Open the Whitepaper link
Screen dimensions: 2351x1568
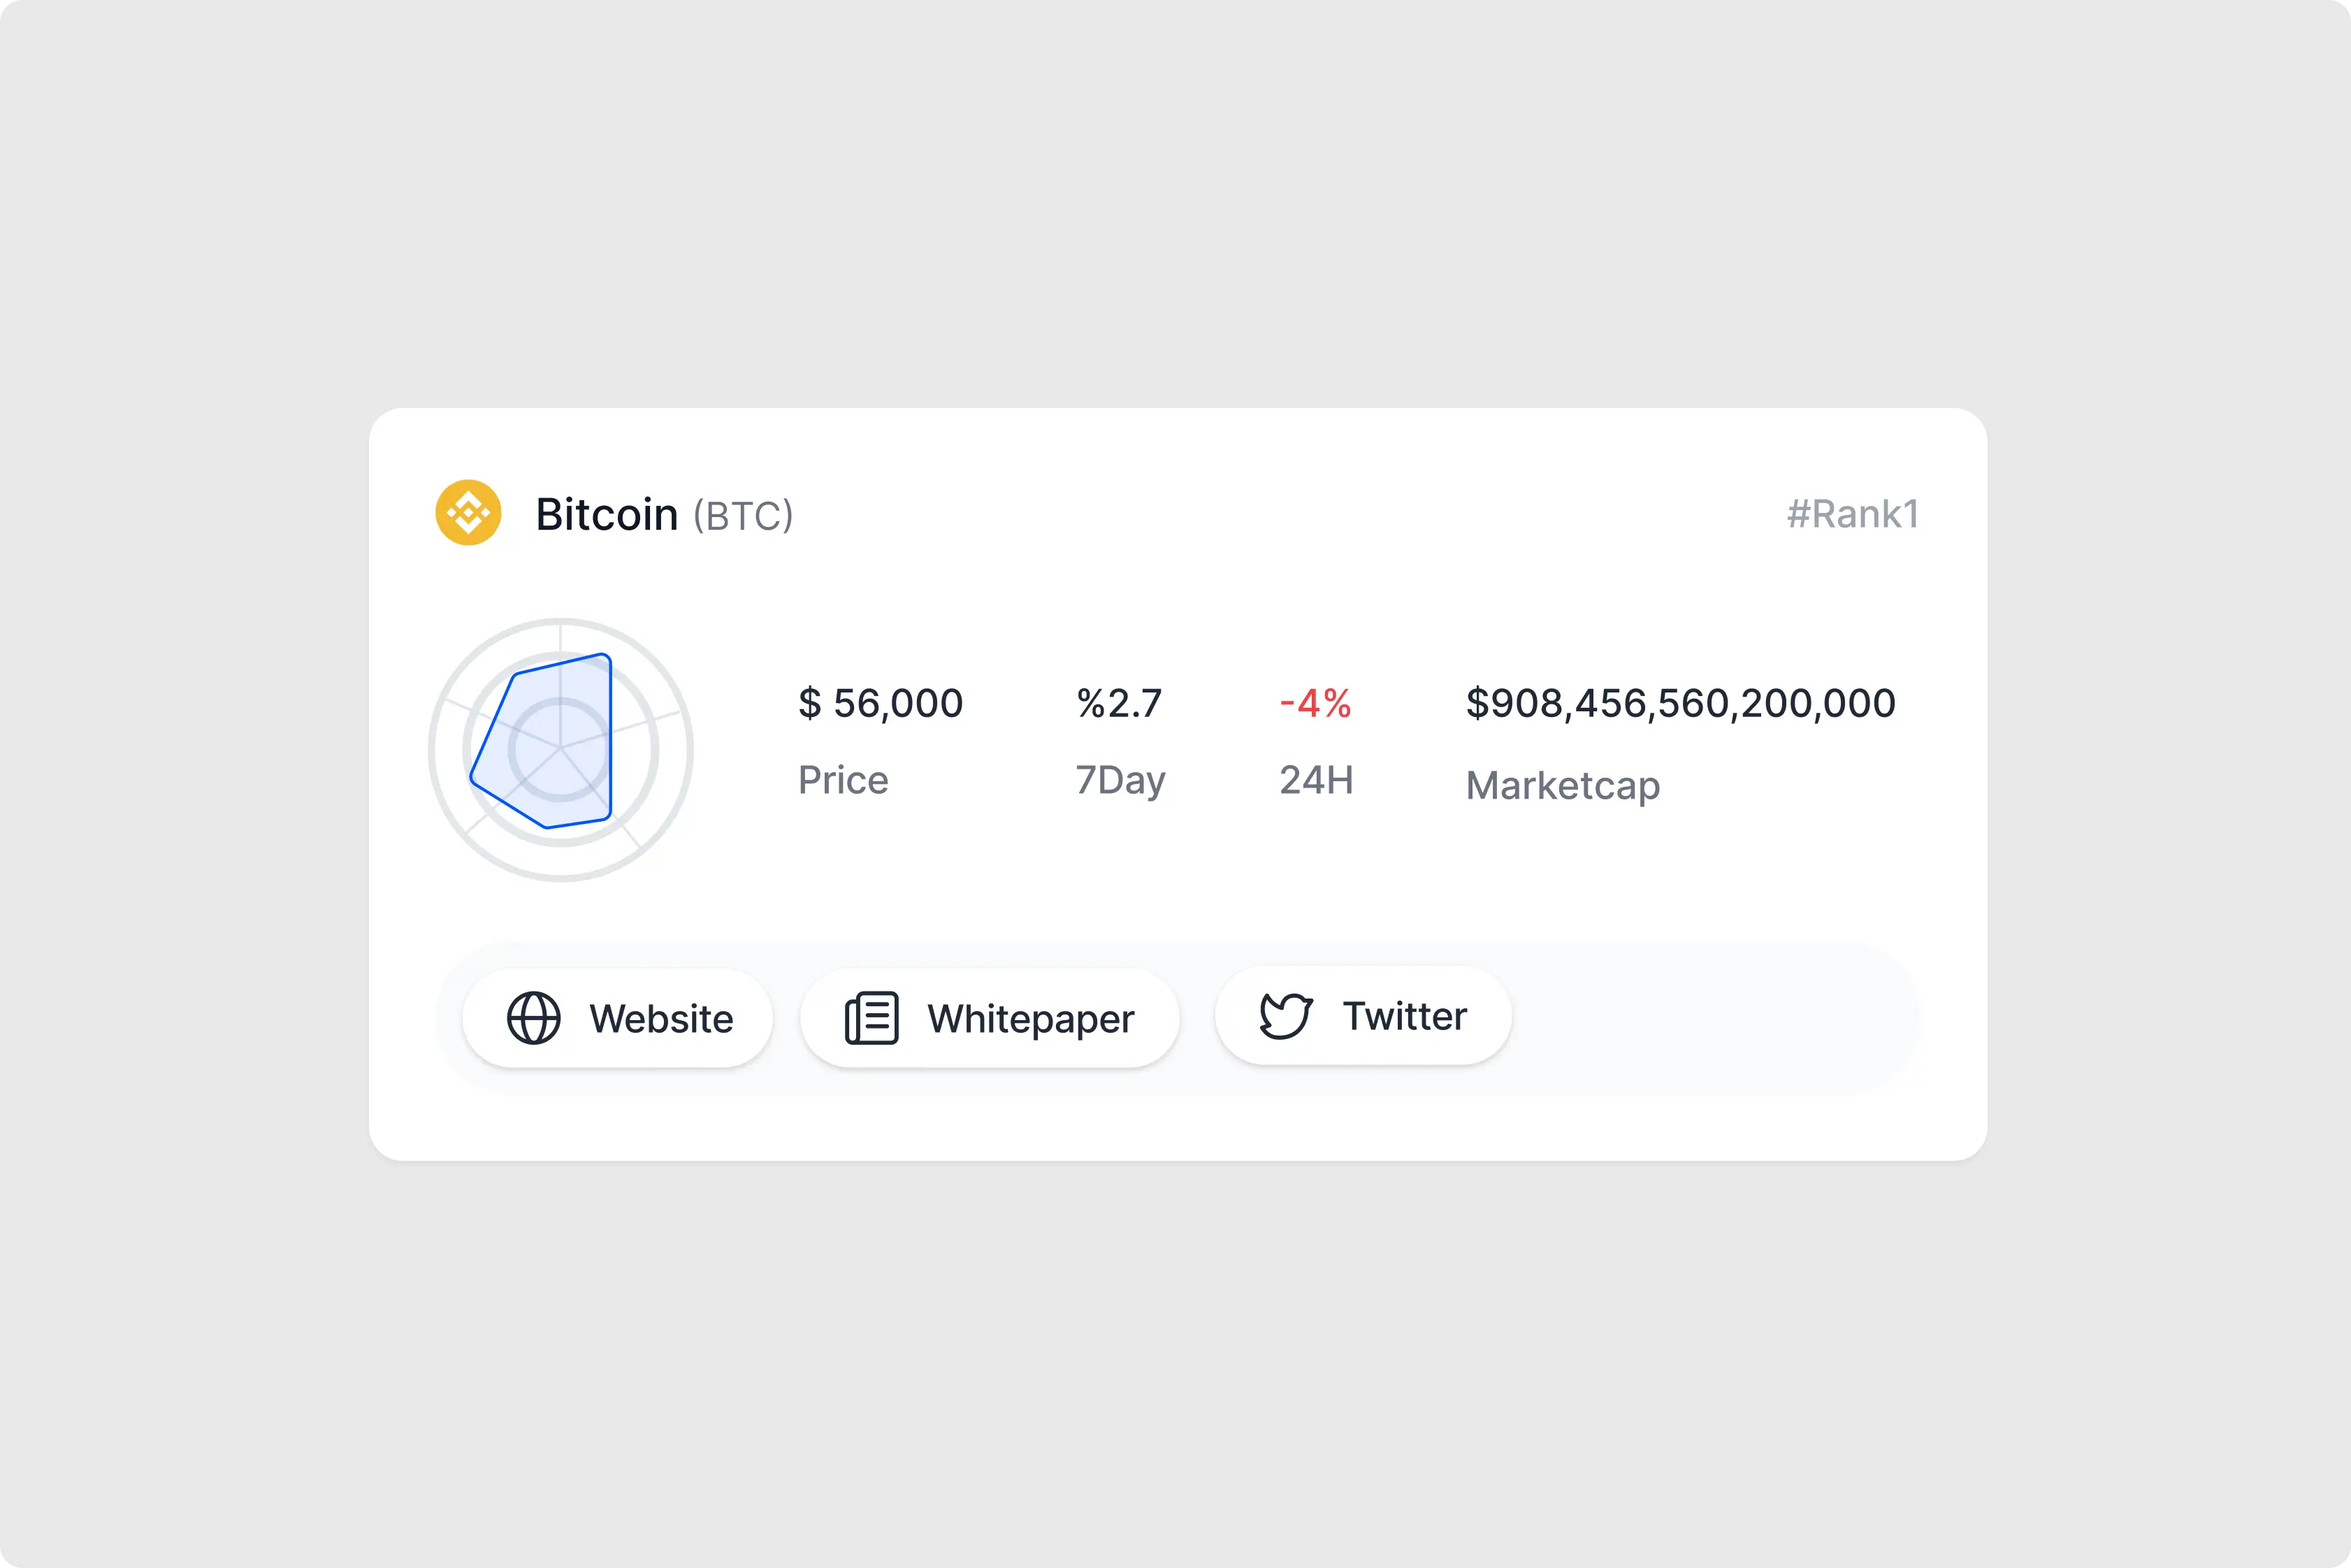1030,1019
